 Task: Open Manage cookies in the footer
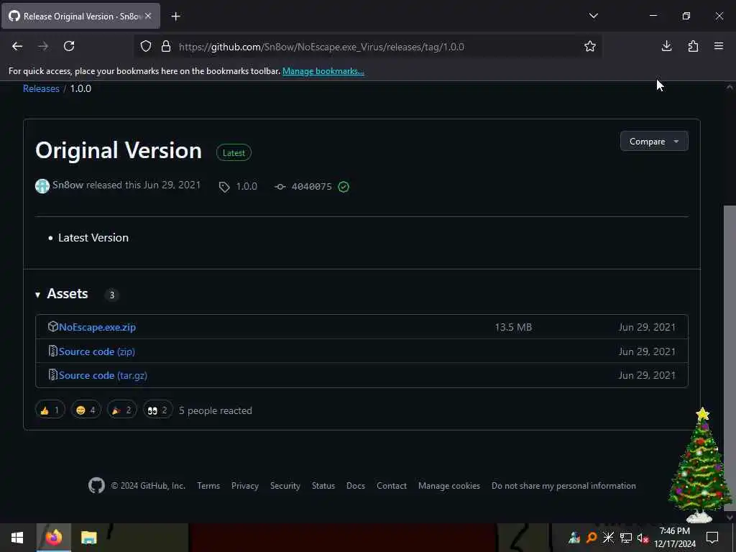[x=449, y=486]
